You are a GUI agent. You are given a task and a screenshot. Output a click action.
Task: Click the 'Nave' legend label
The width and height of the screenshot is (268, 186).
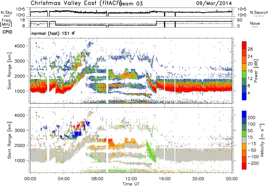pos(255,23)
